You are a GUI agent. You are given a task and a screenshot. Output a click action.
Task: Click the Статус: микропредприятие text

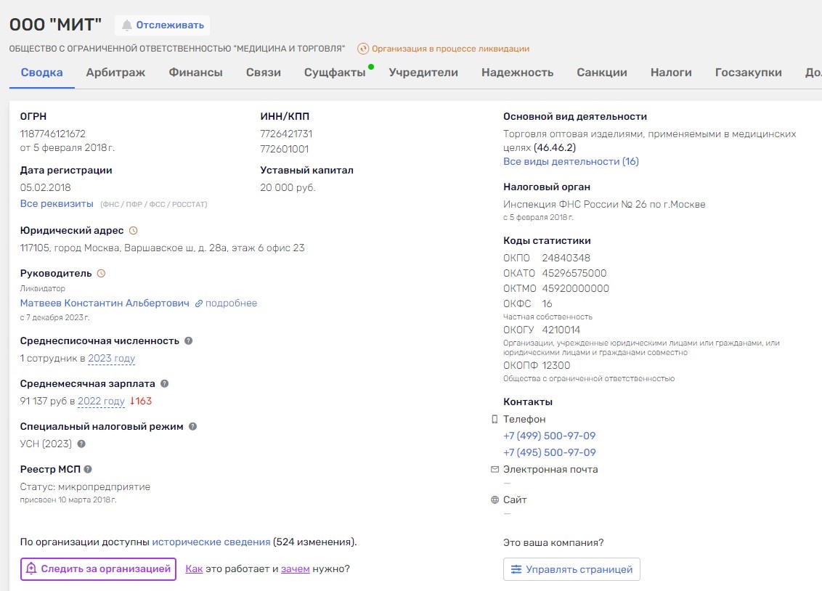point(85,486)
